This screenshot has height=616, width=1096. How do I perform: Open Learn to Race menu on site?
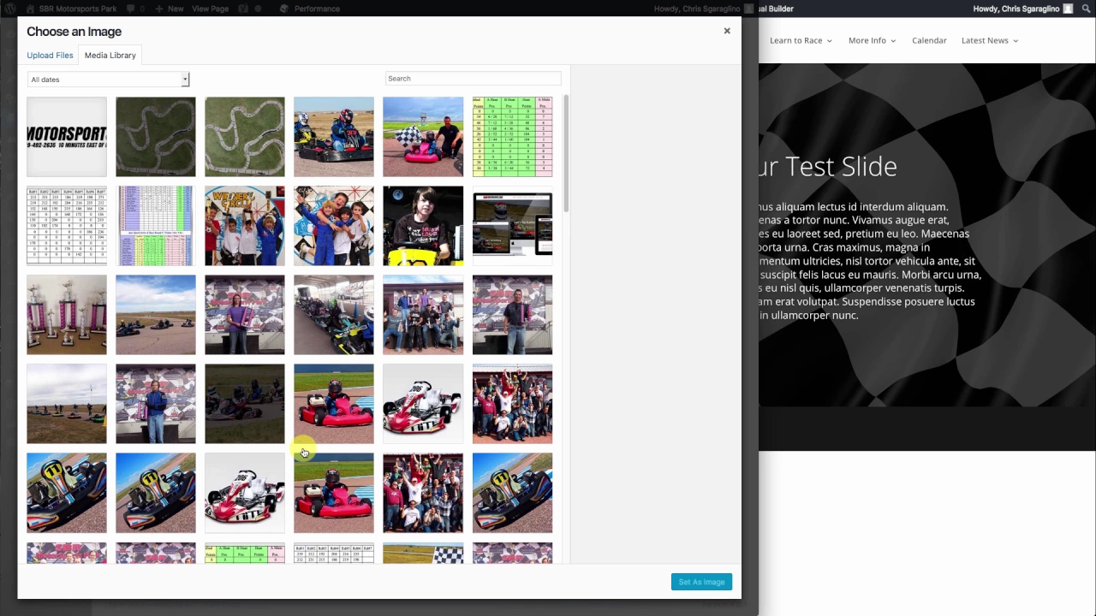[x=801, y=40]
